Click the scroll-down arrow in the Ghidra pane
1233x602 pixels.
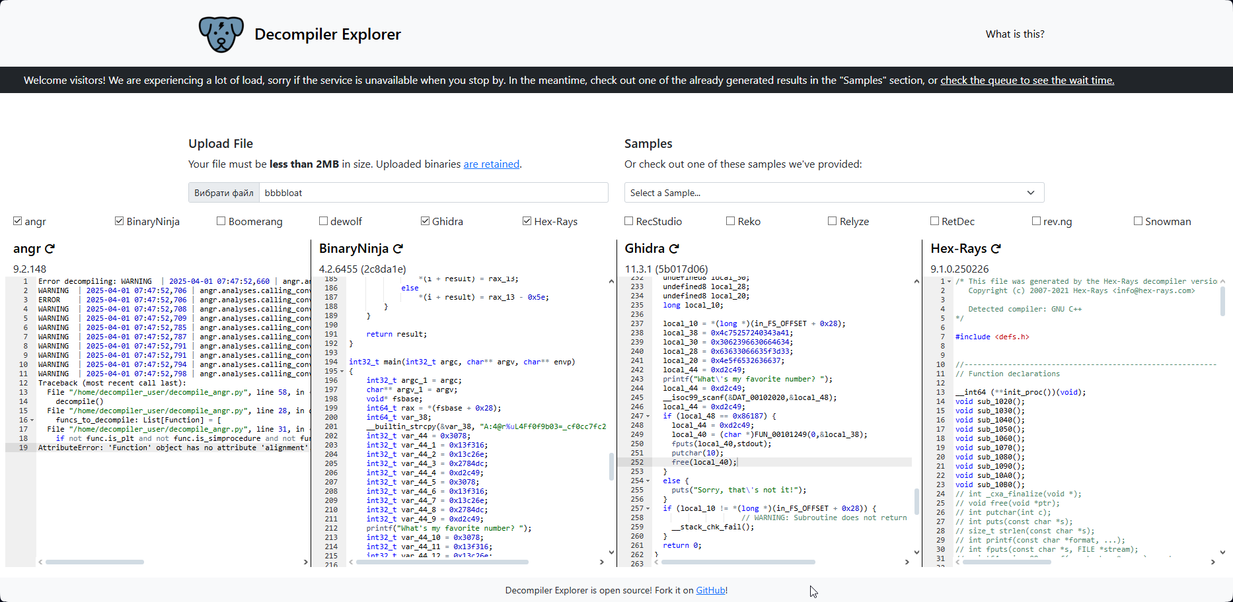[916, 552]
